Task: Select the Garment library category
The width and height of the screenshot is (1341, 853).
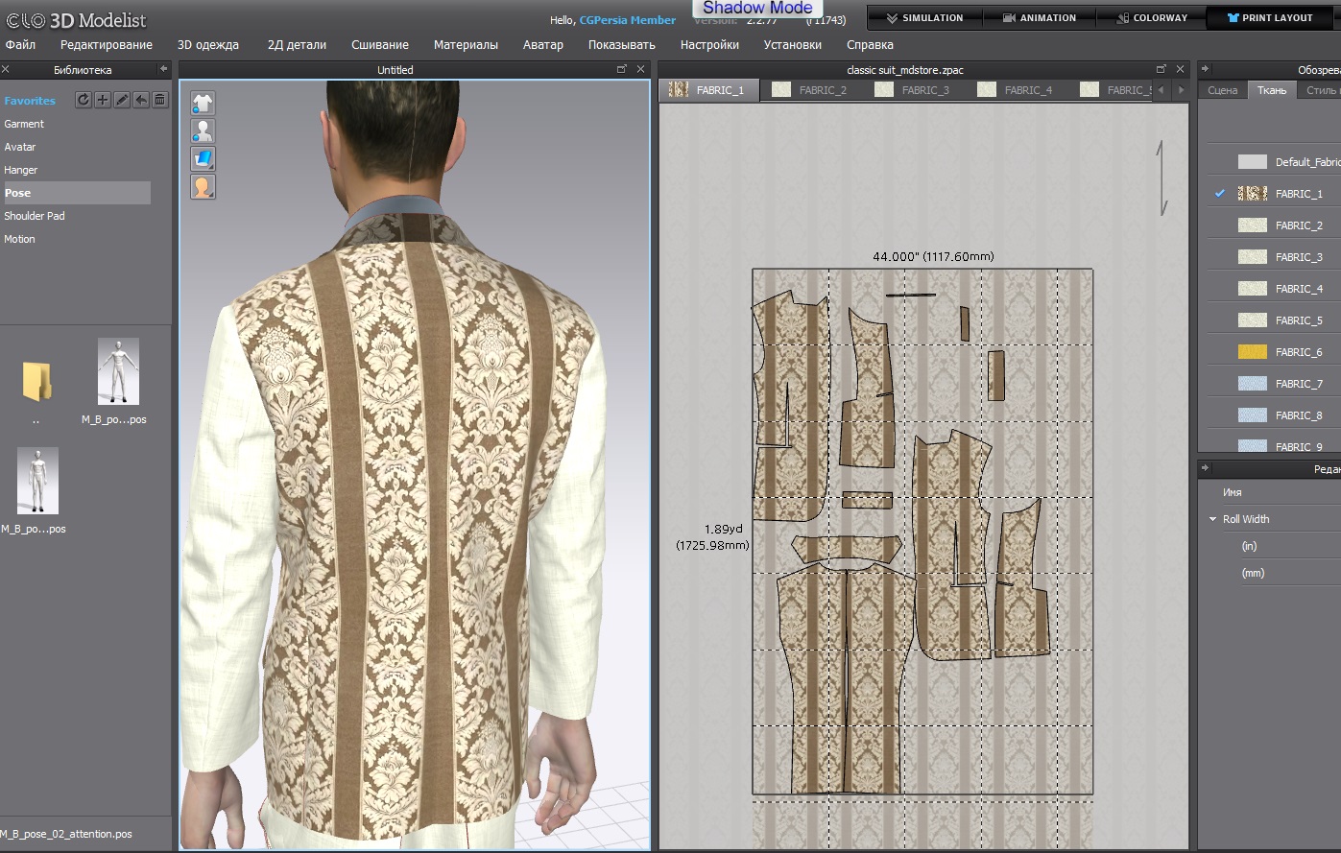Action: pyautogui.click(x=24, y=124)
